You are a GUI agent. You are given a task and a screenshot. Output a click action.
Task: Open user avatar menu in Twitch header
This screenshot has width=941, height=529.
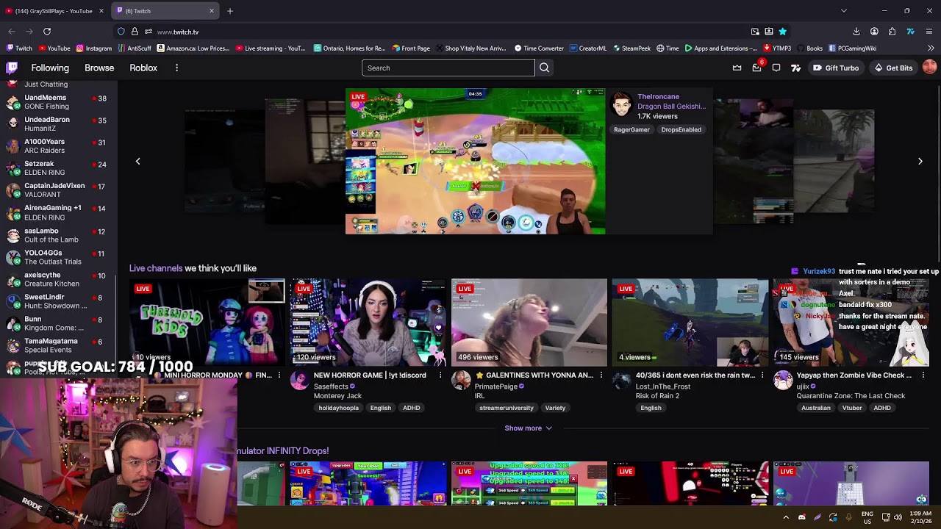929,67
